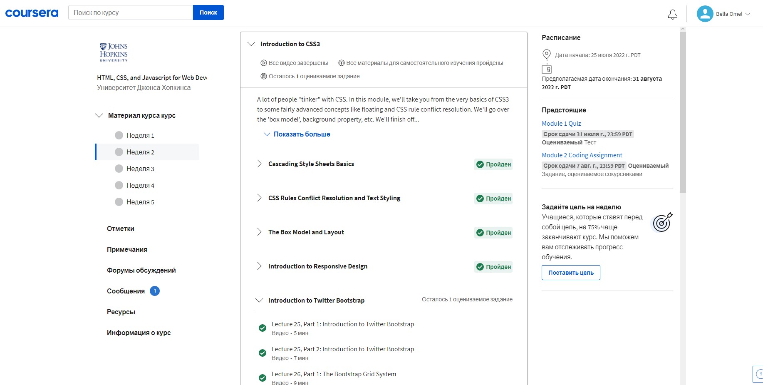The height and width of the screenshot is (385, 763).
Task: Click the Lecture 25 Part 2 completed checkmark
Action: tap(263, 353)
